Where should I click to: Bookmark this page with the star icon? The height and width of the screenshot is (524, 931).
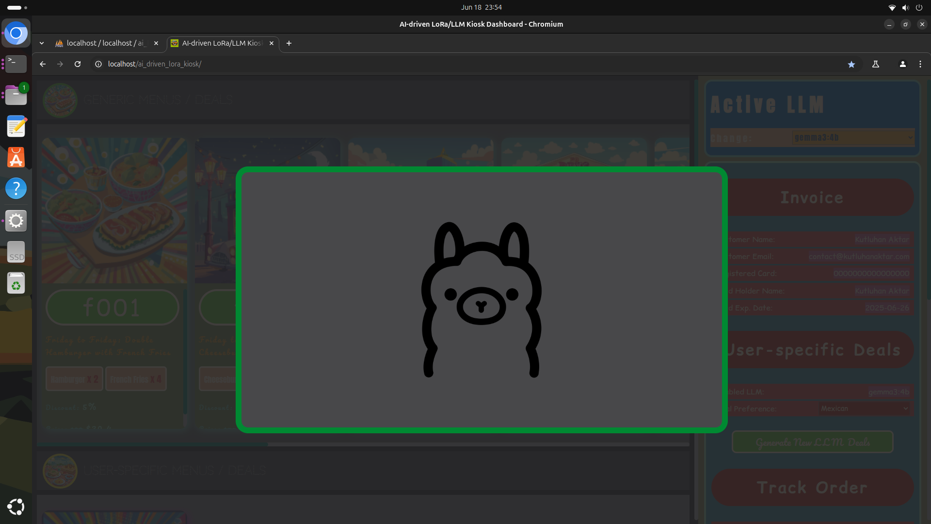(851, 64)
